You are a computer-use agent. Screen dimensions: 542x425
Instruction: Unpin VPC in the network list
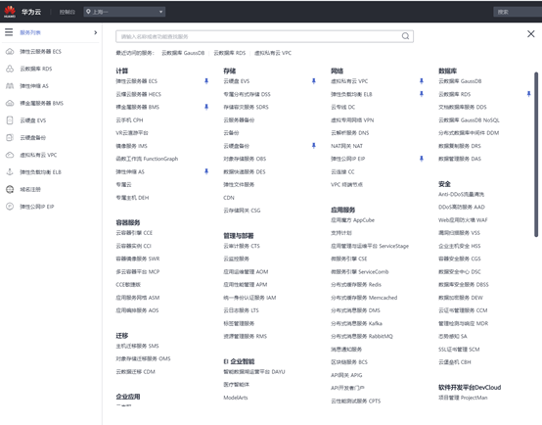[422, 81]
